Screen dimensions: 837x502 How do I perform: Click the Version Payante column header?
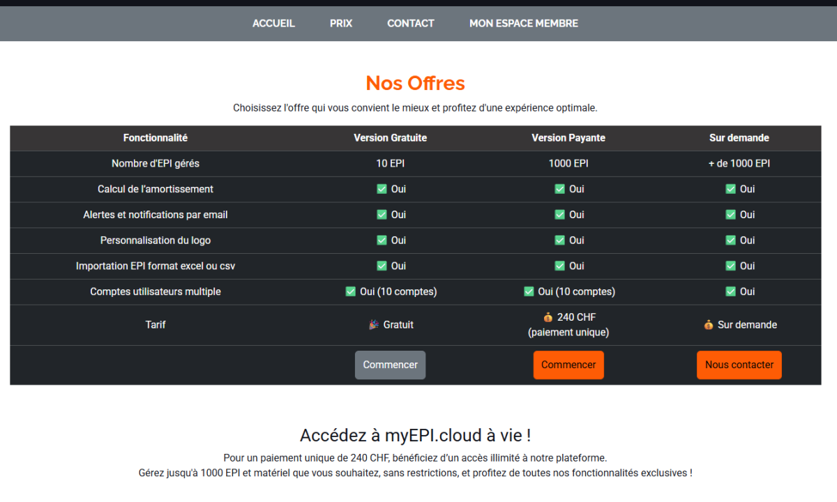tap(568, 138)
